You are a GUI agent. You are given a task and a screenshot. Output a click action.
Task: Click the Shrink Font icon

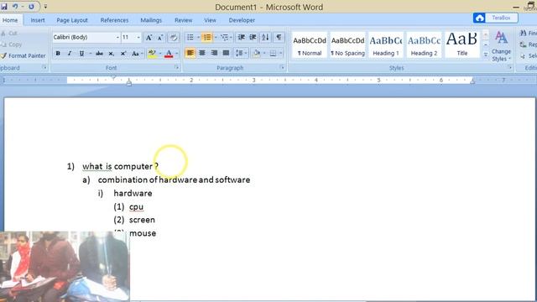click(x=160, y=37)
